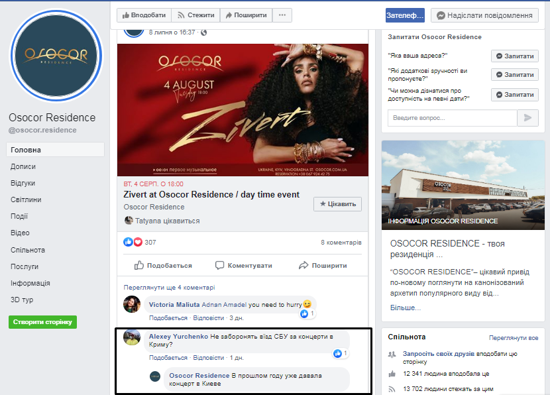Viewport: 550px width, 395px height.
Task: Click Tatyana's small avatar under event
Action: pyautogui.click(x=129, y=221)
